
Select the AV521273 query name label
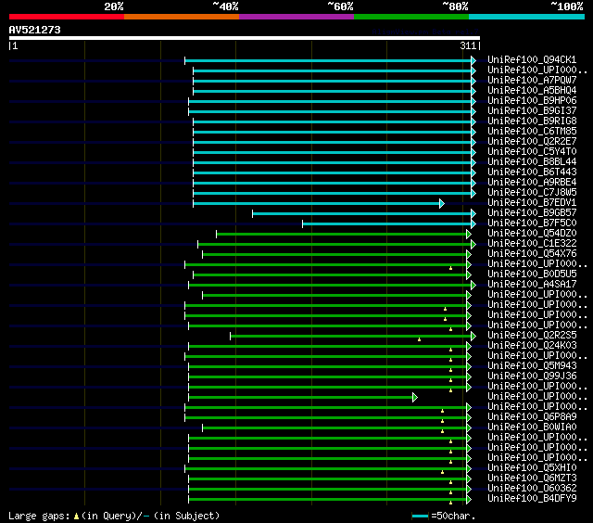pos(35,30)
